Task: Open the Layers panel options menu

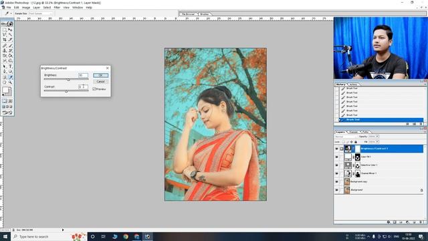Action: tap(425, 132)
